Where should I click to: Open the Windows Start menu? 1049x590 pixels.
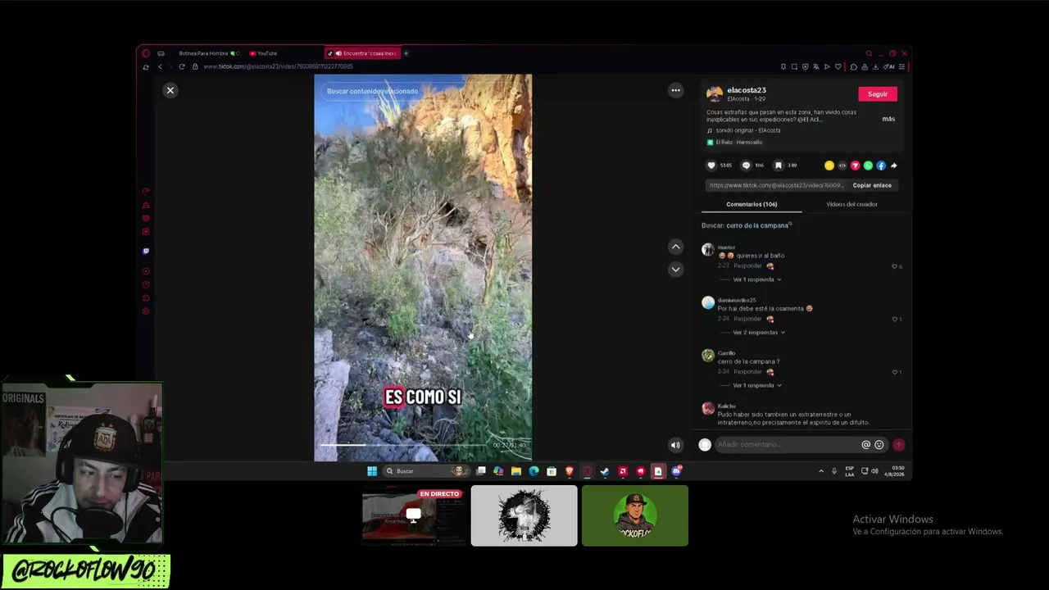[372, 471]
